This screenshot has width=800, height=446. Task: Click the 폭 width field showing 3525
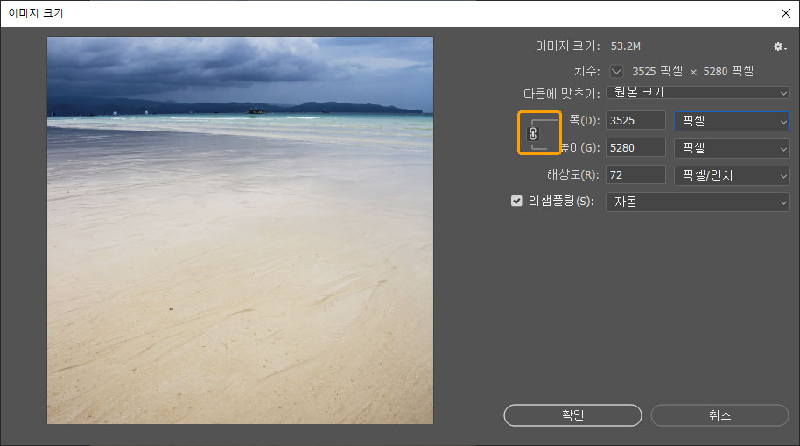pyautogui.click(x=635, y=121)
